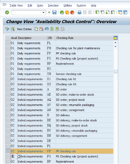Image resolution: width=130 pixels, height=164 pixels.
Task: Save with the floppy disk icon
Action: click(54, 13)
